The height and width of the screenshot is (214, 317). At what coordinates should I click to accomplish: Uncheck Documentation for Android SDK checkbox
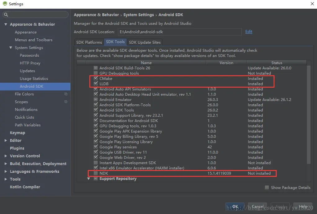tap(96, 120)
